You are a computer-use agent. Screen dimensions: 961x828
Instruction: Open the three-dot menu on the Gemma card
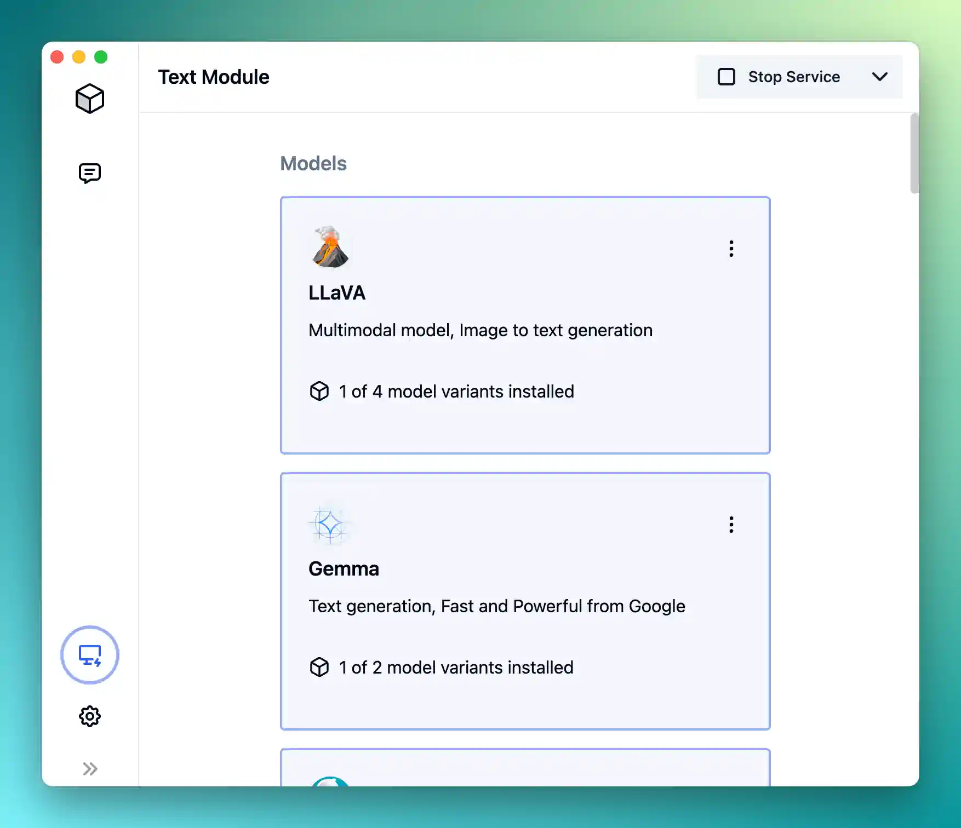click(x=731, y=525)
